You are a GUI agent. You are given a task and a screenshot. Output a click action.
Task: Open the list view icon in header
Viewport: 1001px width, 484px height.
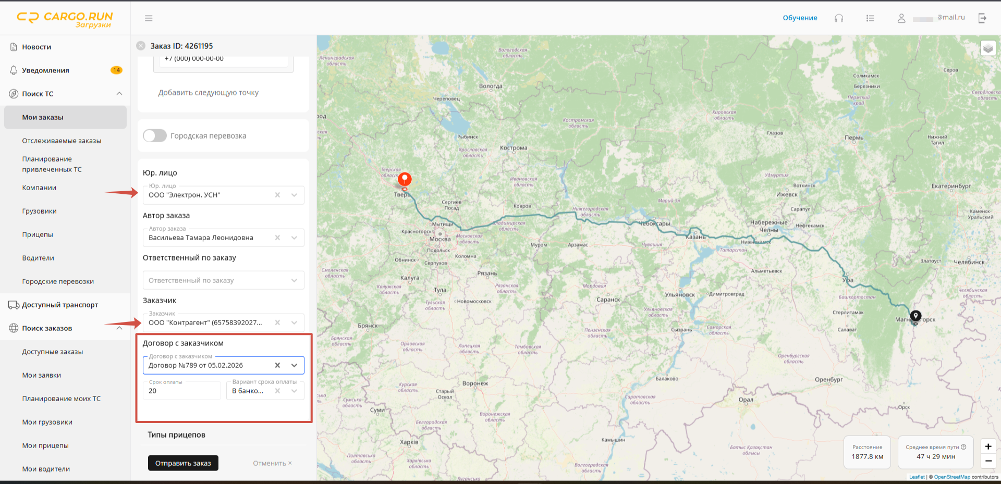coord(870,18)
